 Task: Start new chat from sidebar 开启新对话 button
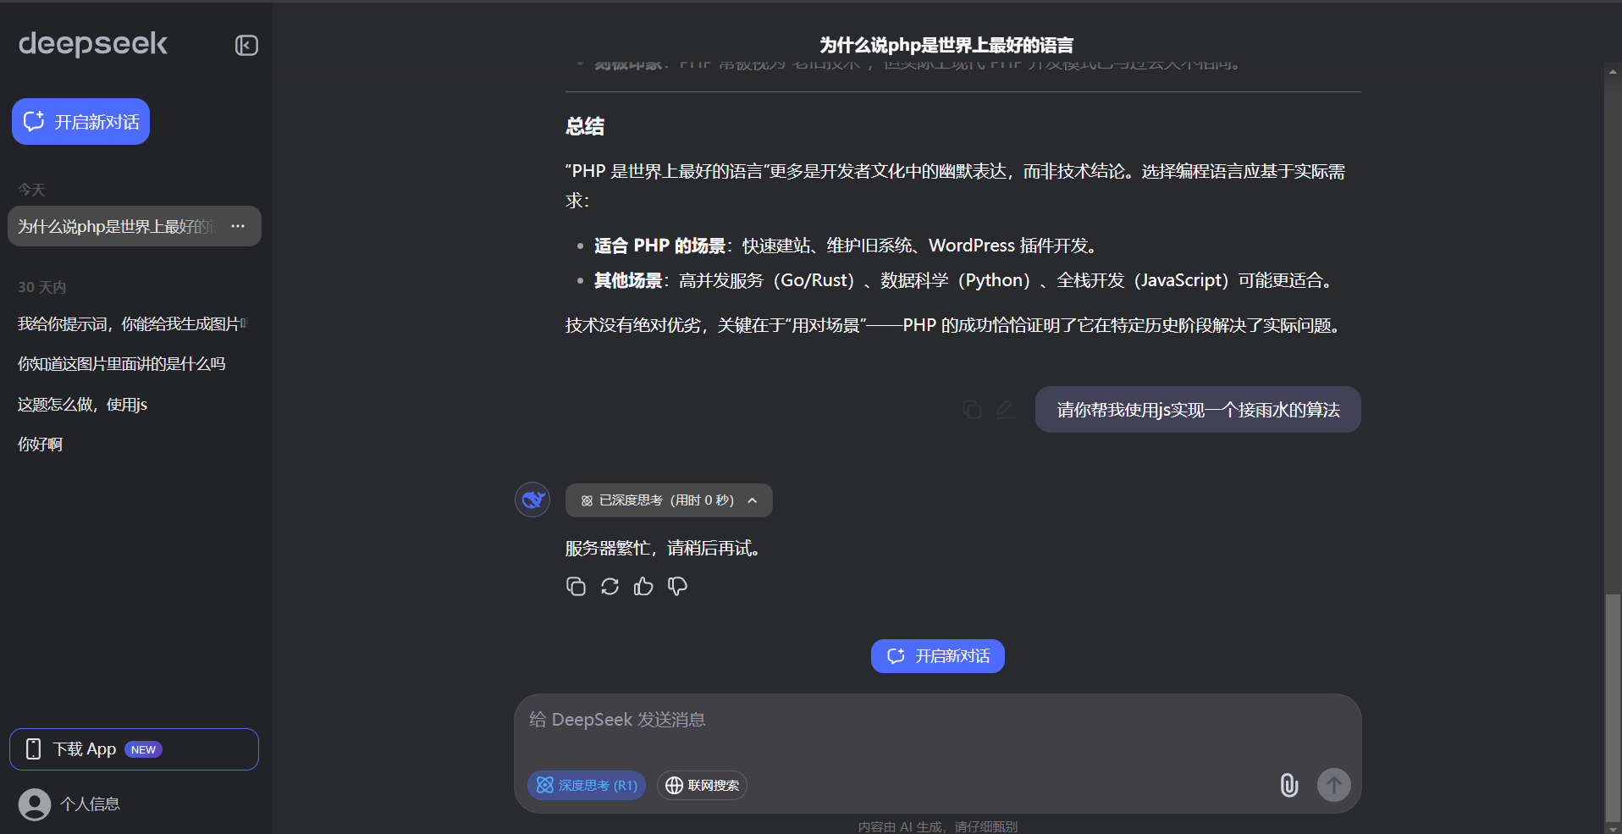click(x=80, y=122)
